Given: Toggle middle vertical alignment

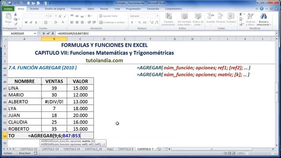Looking at the screenshot, I should tap(77, 16).
